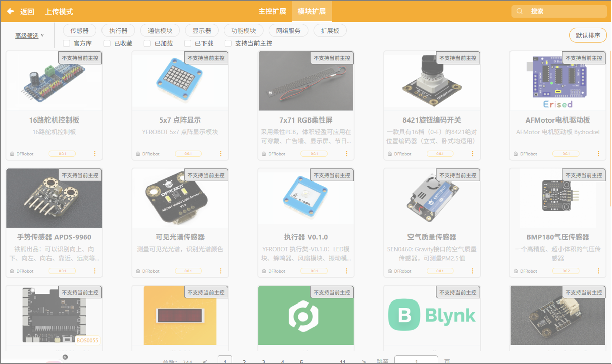Screen dimensions: 612x364
Task: Open more options on BMP180气压传感器 card
Action: (598, 271)
